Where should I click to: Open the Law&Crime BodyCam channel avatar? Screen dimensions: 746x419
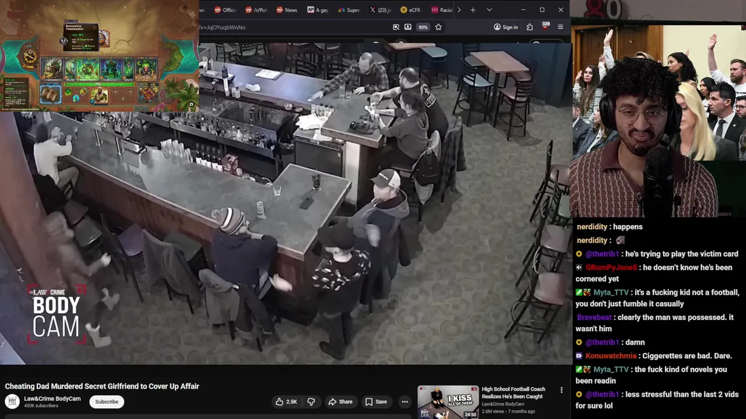coord(12,402)
